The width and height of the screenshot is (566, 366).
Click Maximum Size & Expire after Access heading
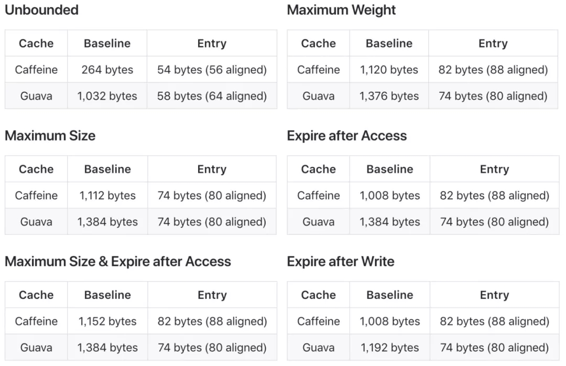pyautogui.click(x=118, y=262)
